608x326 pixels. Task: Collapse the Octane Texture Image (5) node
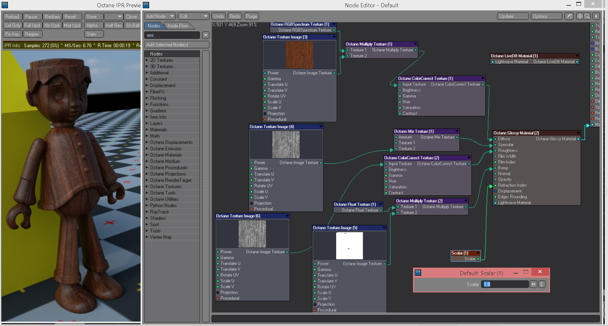(x=384, y=228)
